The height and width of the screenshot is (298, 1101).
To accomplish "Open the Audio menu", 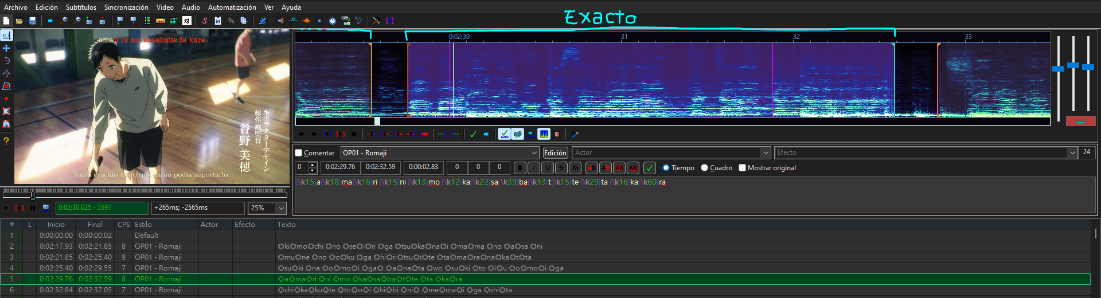I will 191,7.
